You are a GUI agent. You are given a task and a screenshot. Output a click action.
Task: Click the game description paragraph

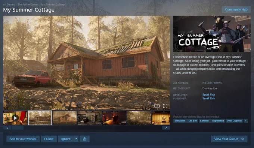[x=210, y=65]
